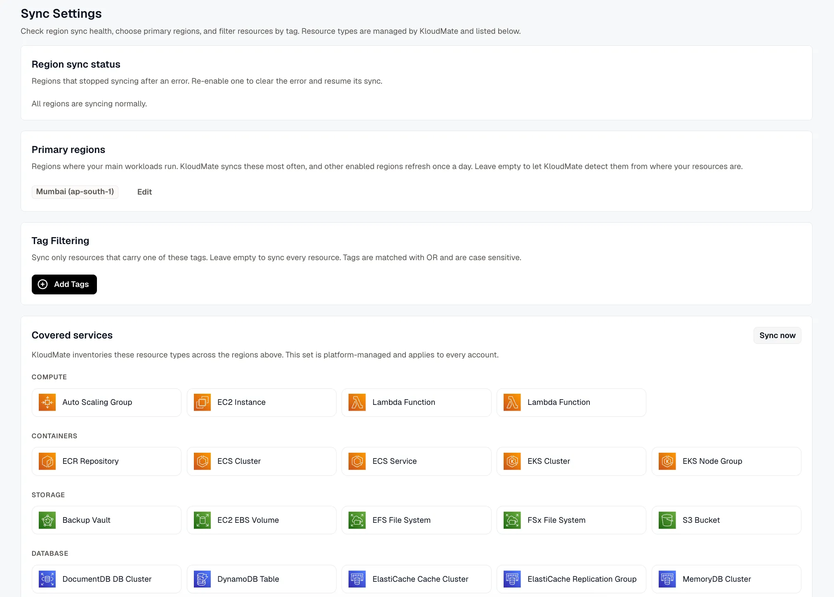The image size is (834, 597).
Task: Click the EC2 Instance label
Action: [241, 402]
